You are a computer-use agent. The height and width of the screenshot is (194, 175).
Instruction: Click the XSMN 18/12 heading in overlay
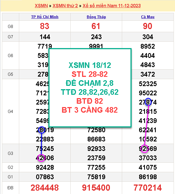point(90,65)
